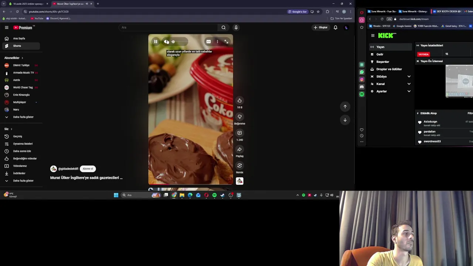Open Geçmiş watch history
This screenshot has height=266, width=473.
[x=20, y=136]
